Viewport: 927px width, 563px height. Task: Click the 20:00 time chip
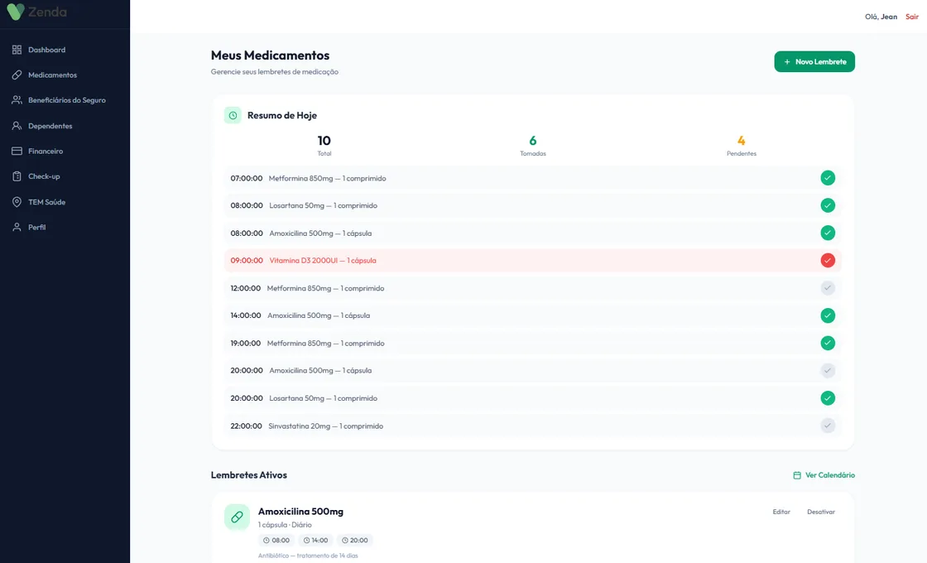(x=355, y=541)
